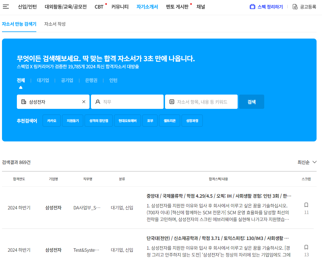Click the person icon in 직무 field

(98, 102)
